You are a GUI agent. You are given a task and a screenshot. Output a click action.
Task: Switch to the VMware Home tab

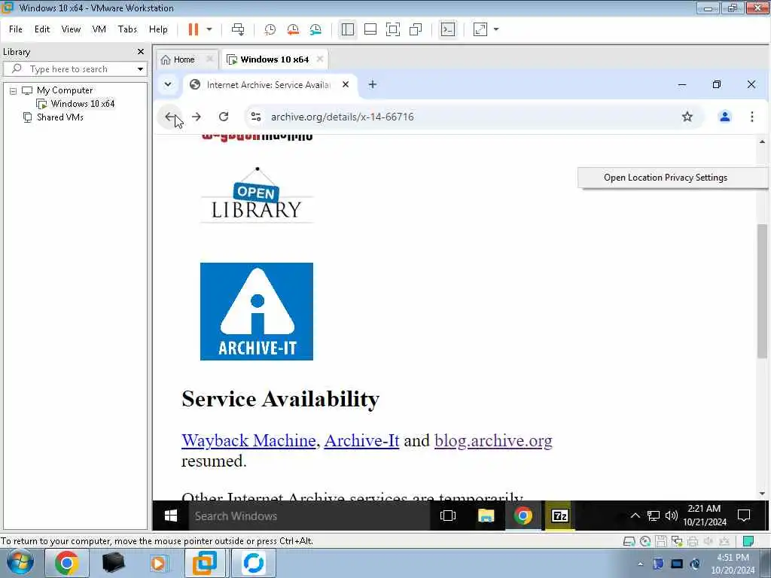coord(184,59)
